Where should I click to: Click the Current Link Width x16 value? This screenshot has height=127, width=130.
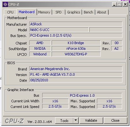coord(55,101)
